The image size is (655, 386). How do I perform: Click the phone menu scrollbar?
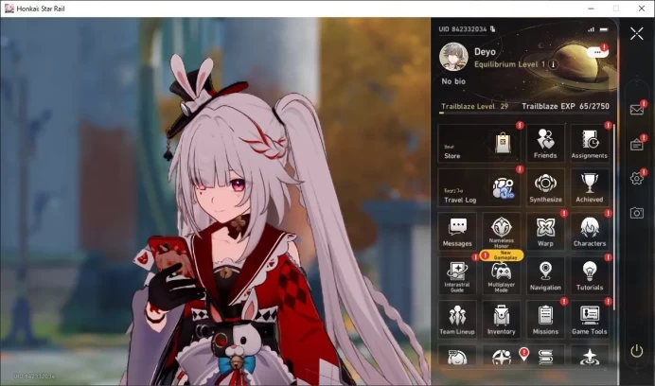pyautogui.click(x=613, y=217)
